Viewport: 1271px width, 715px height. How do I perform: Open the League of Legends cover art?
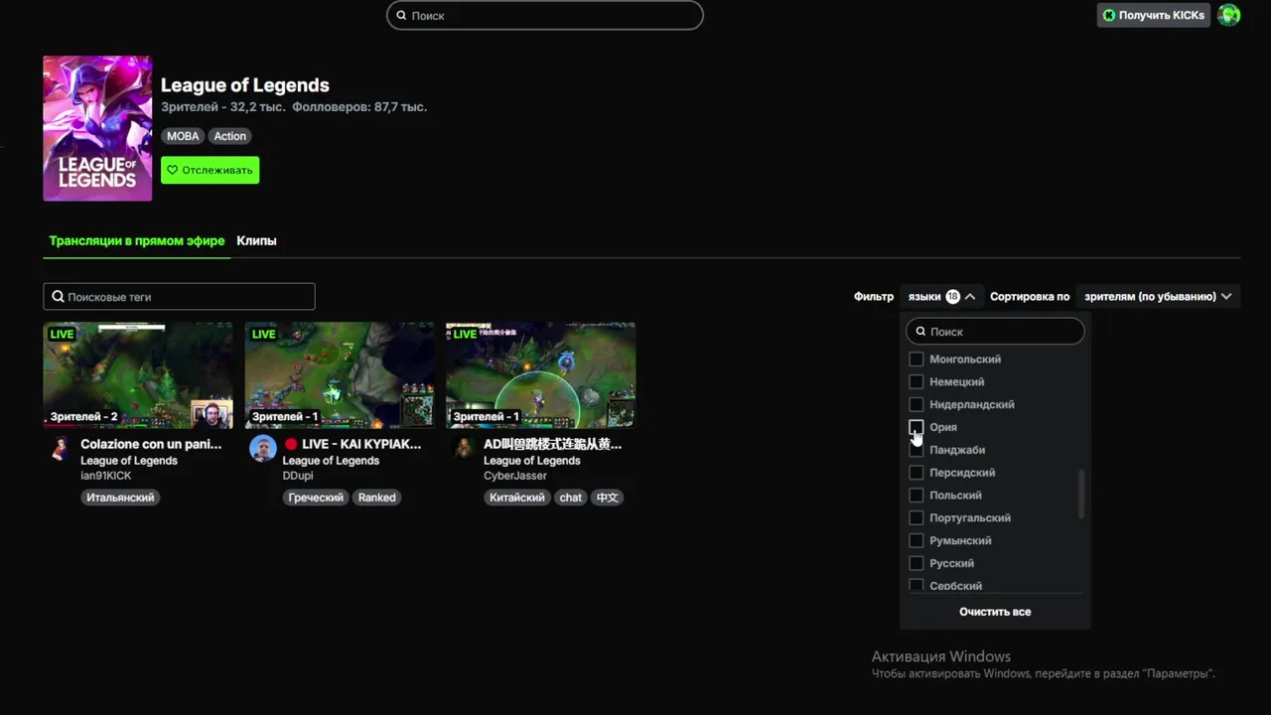click(x=97, y=128)
